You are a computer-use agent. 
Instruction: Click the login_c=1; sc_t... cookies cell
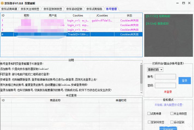click(78, 21)
